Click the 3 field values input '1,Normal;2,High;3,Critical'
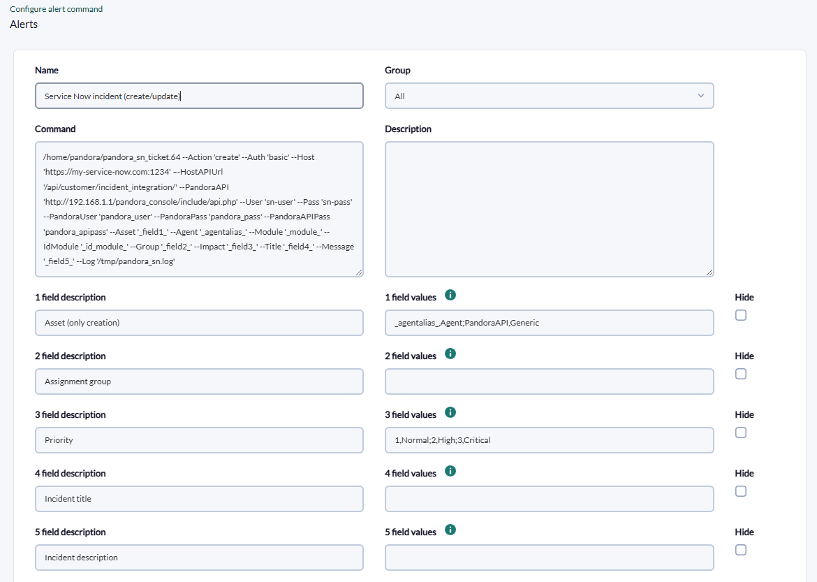Image resolution: width=817 pixels, height=582 pixels. coord(549,440)
